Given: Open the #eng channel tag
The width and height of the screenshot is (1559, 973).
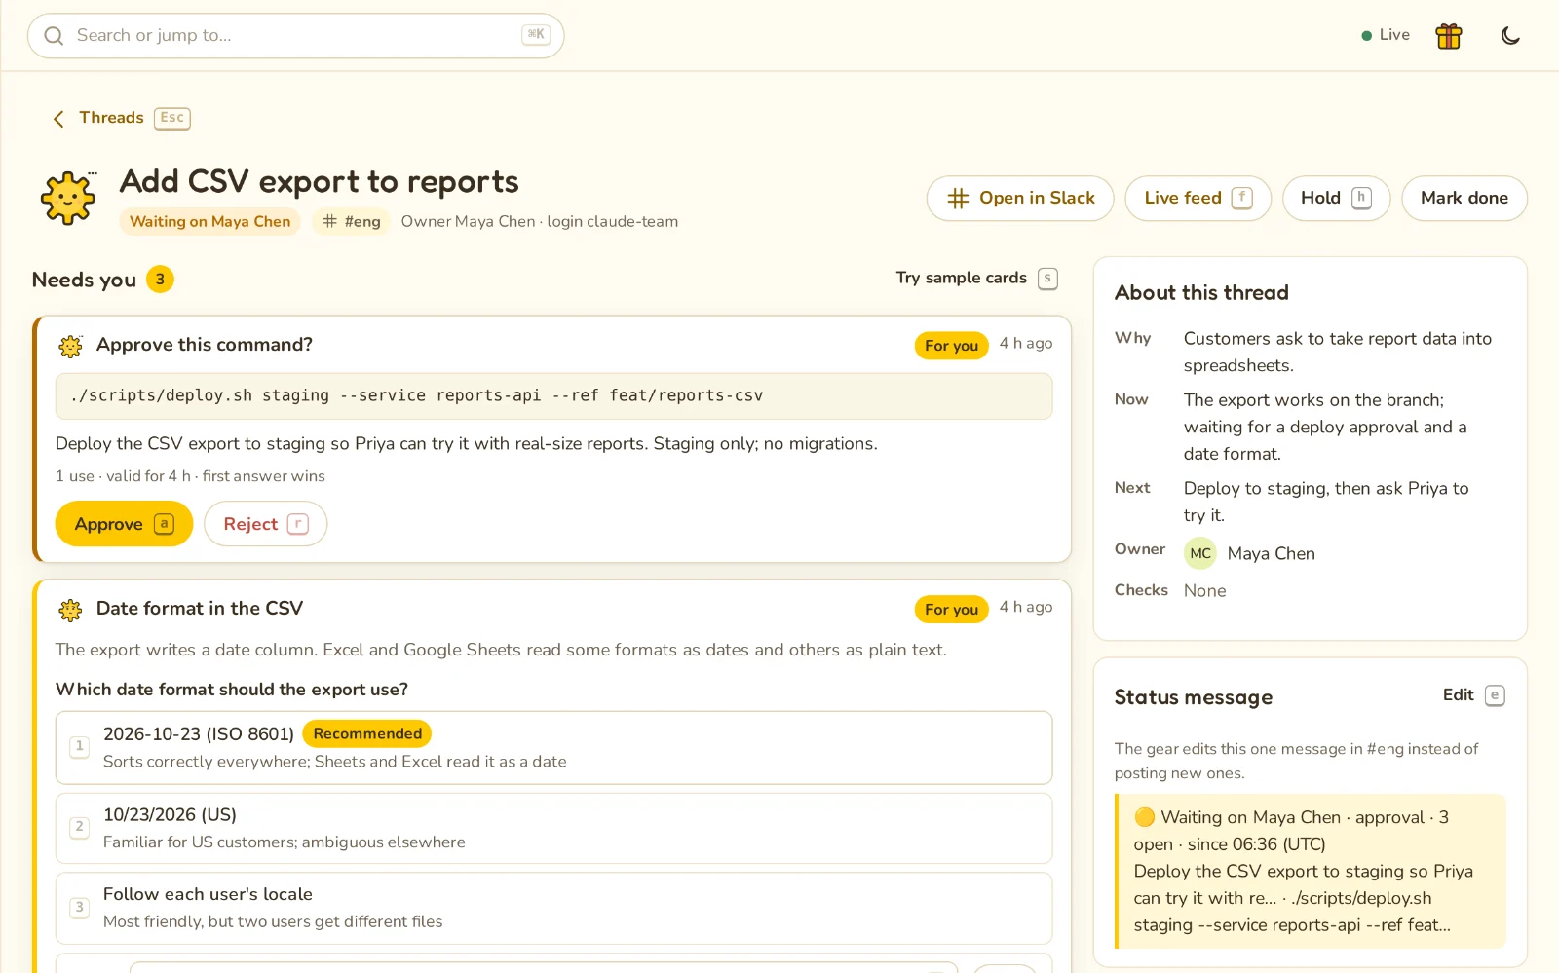Looking at the screenshot, I should pyautogui.click(x=351, y=222).
